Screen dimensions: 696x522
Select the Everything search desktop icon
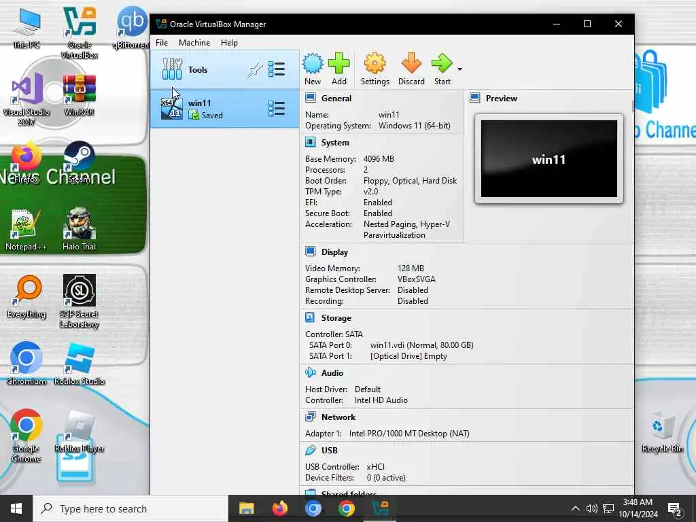tap(27, 297)
